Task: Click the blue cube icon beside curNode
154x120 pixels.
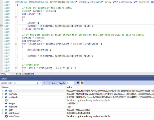Action: pyautogui.click(x=6, y=94)
